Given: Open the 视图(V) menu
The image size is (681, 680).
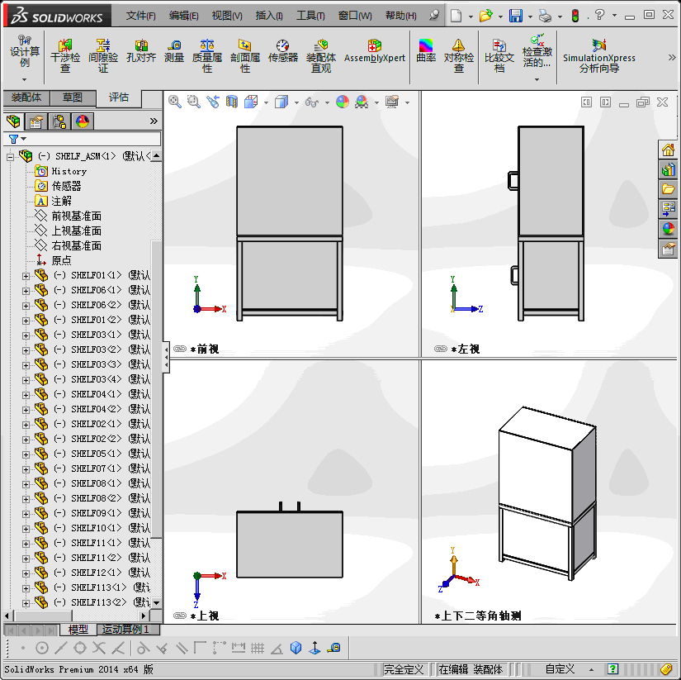Looking at the screenshot, I should point(227,16).
